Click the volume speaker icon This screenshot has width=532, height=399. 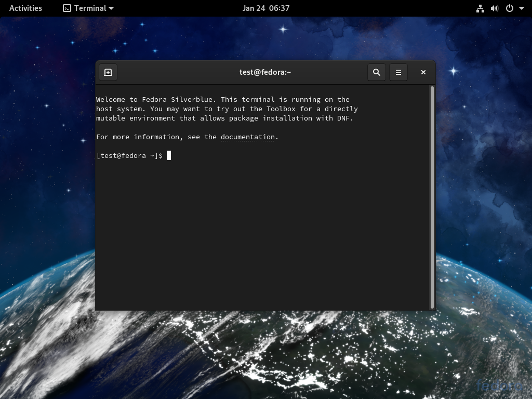[495, 8]
